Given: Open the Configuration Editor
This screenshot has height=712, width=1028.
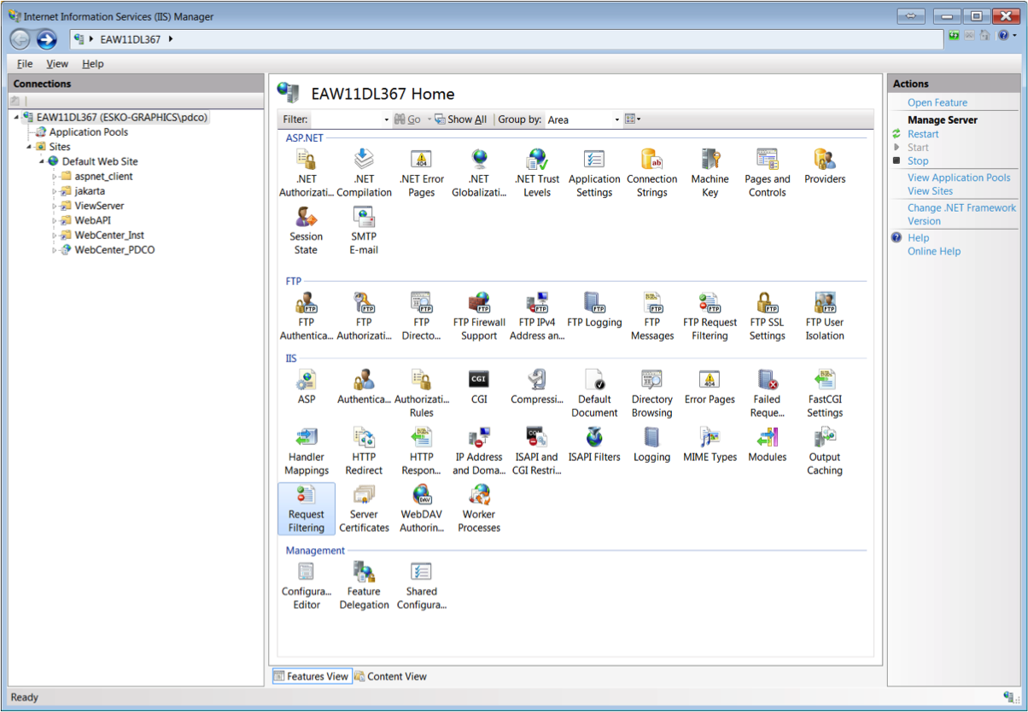Looking at the screenshot, I should 306,581.
